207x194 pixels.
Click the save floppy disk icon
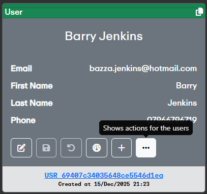point(46,148)
